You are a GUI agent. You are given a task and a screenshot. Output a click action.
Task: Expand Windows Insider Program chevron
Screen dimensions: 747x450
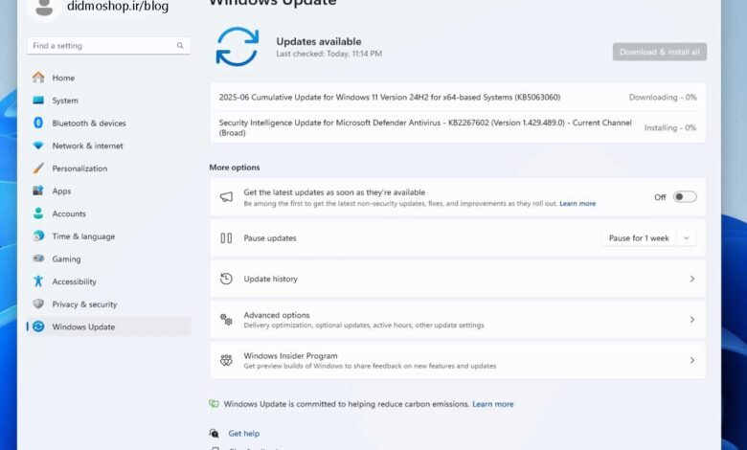[x=692, y=360]
